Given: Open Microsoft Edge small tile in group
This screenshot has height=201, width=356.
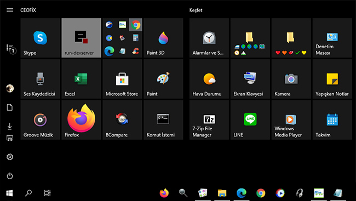Looking at the screenshot, I should [x=109, y=51].
